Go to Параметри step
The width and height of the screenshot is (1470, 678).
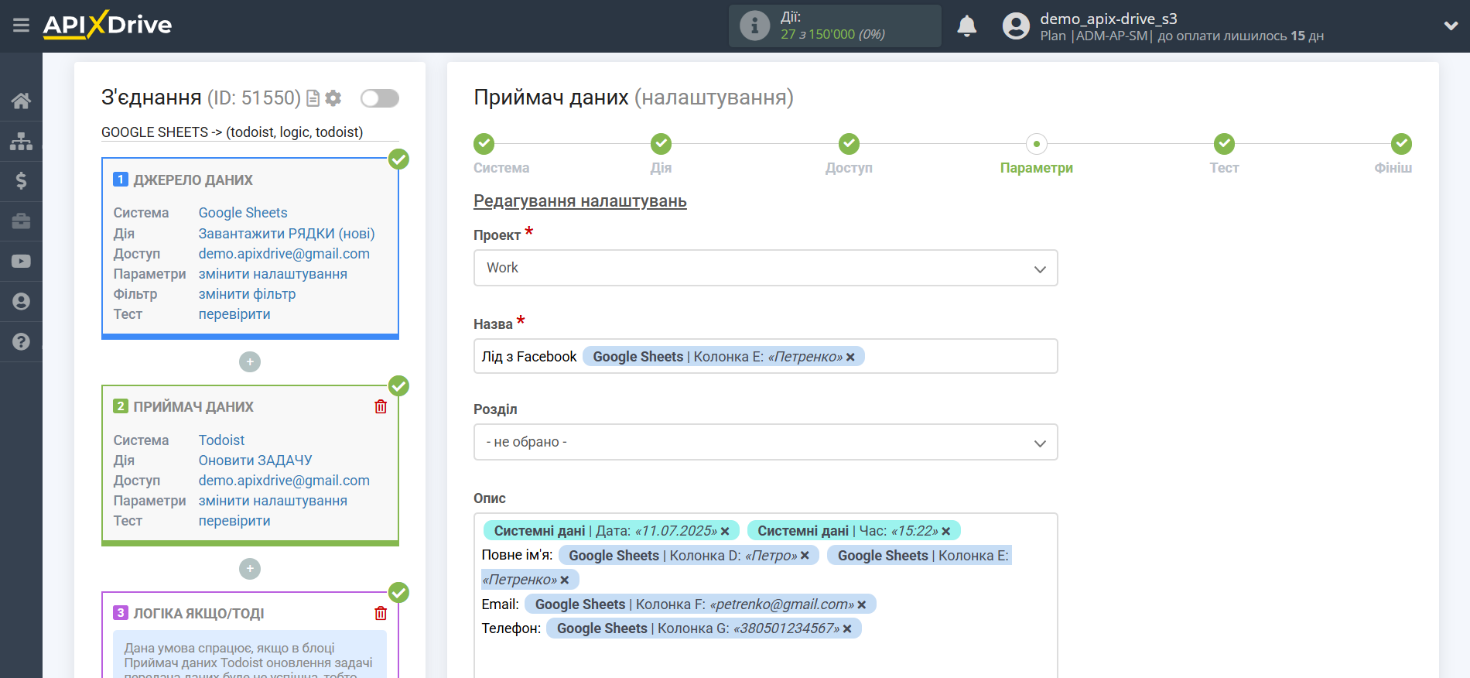coord(1037,144)
